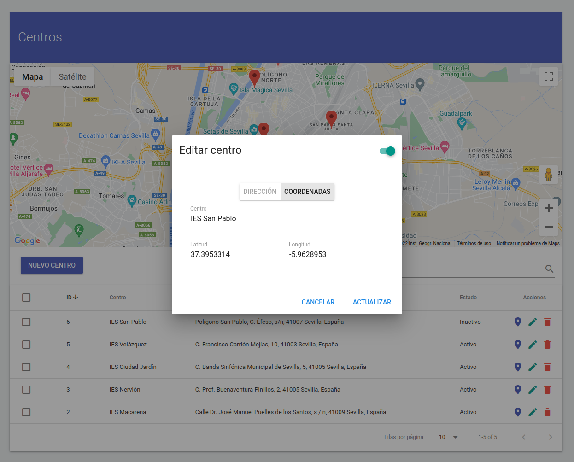Click red marker at San Pablo-Santa Justa

(331, 118)
